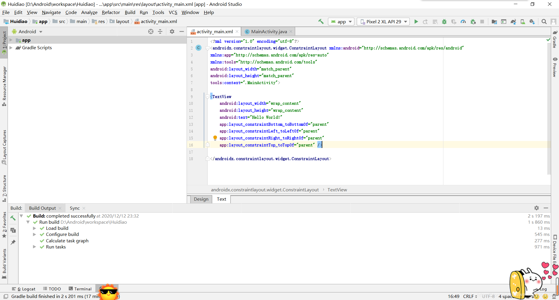
Task: Toggle the 1: Project tool window
Action: 4,43
